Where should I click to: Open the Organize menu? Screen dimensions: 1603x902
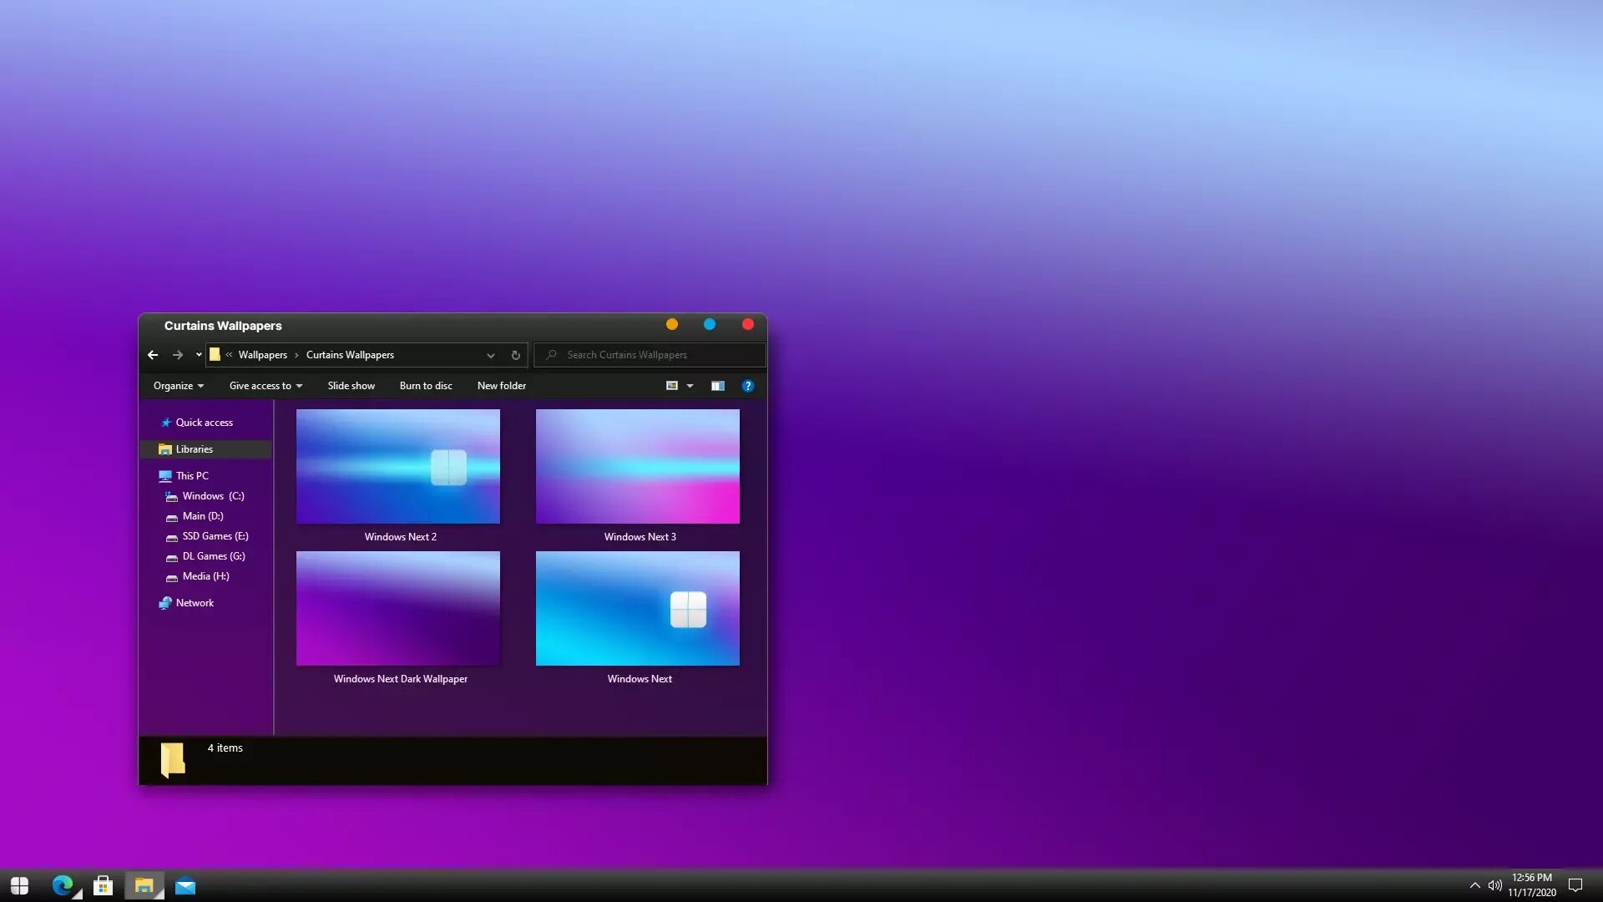click(x=179, y=386)
